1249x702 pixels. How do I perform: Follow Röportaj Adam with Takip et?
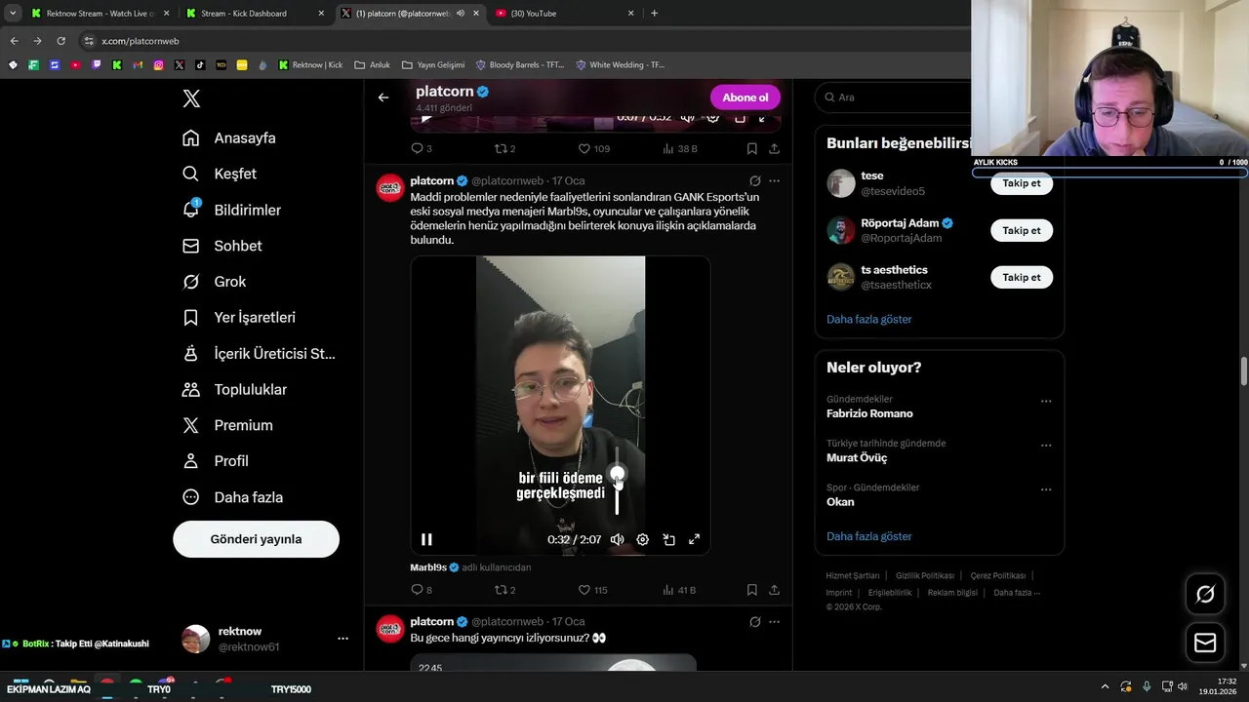1022,231
